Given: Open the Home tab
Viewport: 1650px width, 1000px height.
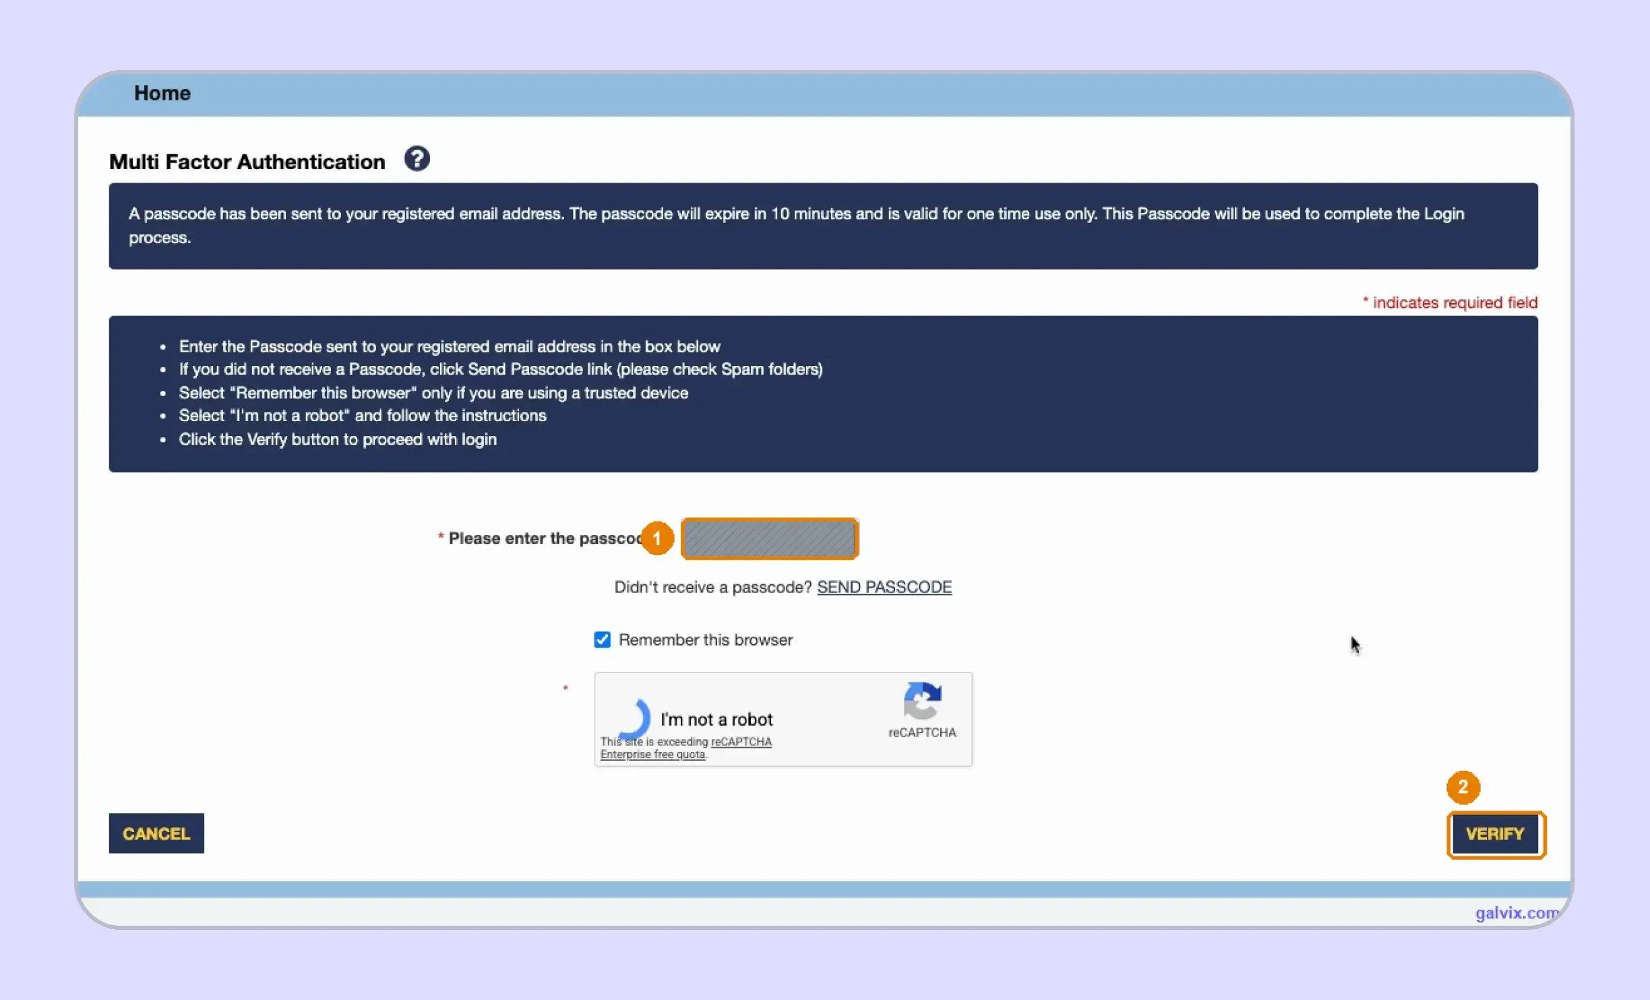Looking at the screenshot, I should pyautogui.click(x=162, y=93).
